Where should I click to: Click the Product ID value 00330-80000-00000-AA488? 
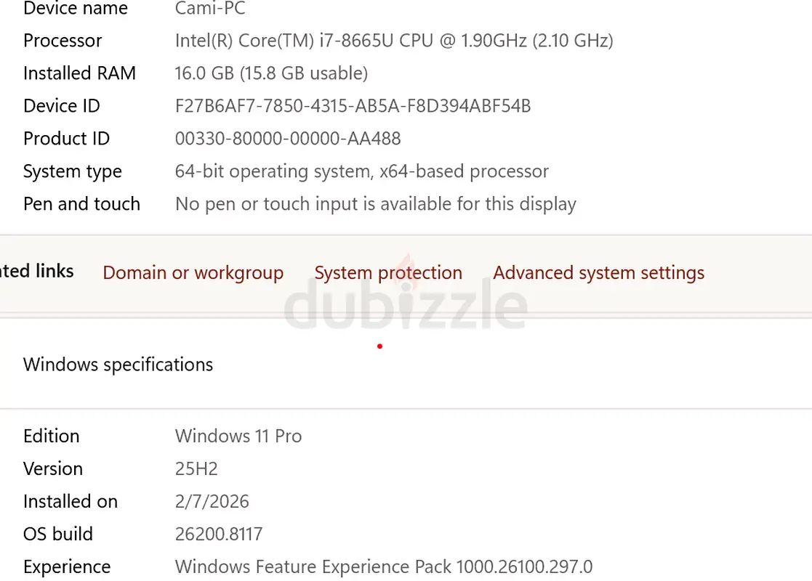(x=288, y=139)
